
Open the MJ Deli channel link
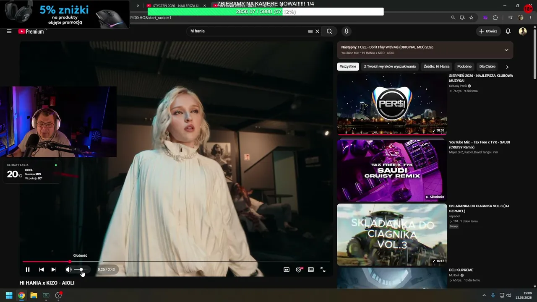tap(454, 275)
